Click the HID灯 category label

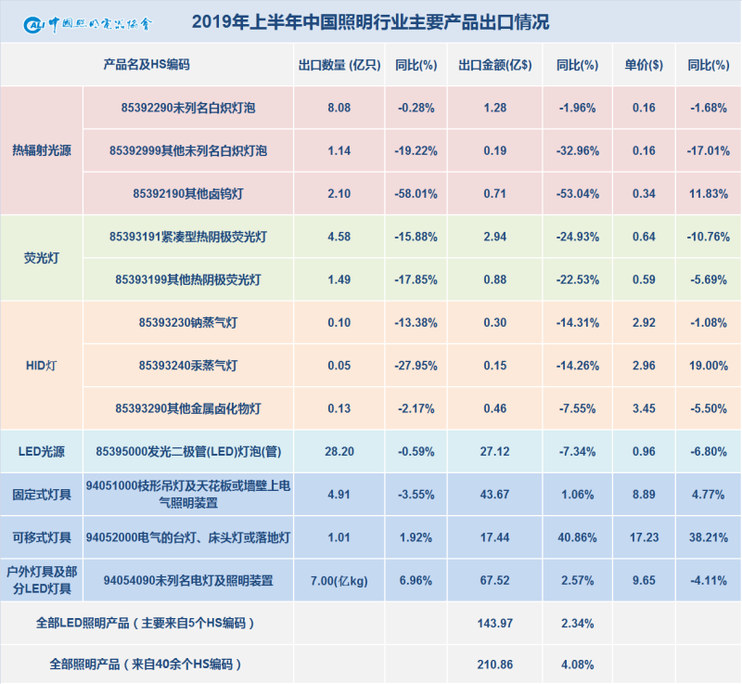tap(44, 365)
